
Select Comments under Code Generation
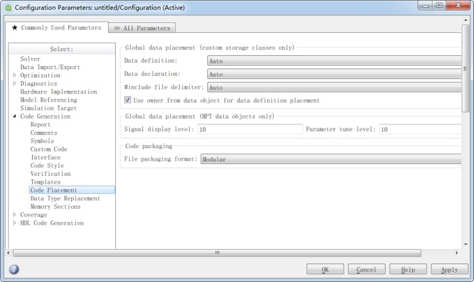(44, 132)
